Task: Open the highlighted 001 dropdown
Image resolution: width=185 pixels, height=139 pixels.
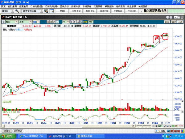Action: tap(38, 22)
